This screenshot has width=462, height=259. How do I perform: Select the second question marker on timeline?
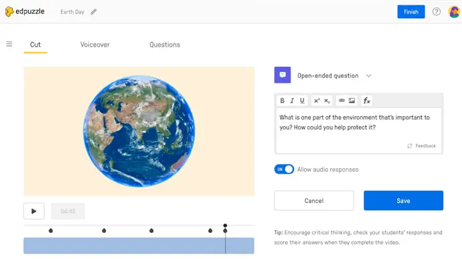[104, 230]
